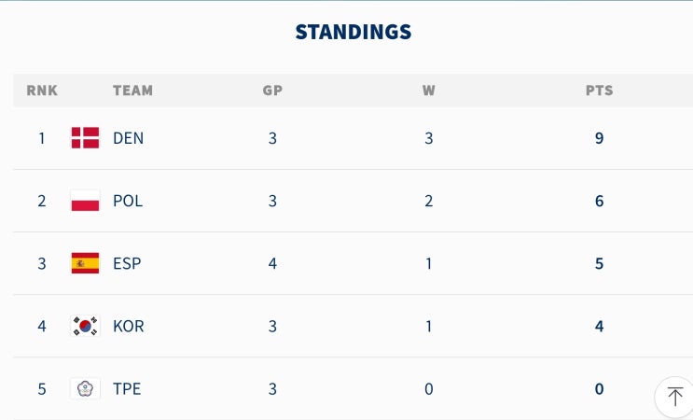The height and width of the screenshot is (420, 693).
Task: Click the TEAM column header
Action: pos(133,91)
